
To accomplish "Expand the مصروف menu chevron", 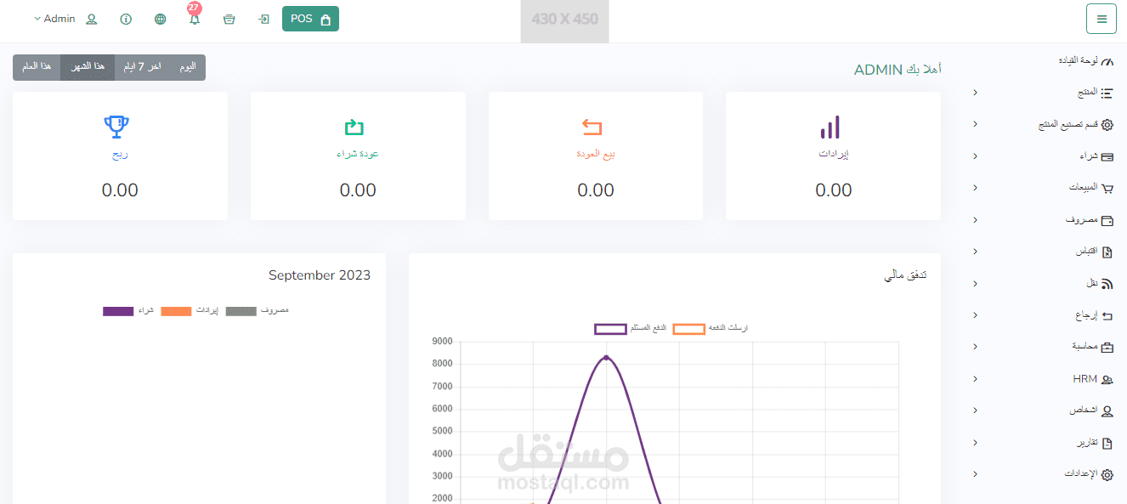I will click(975, 220).
